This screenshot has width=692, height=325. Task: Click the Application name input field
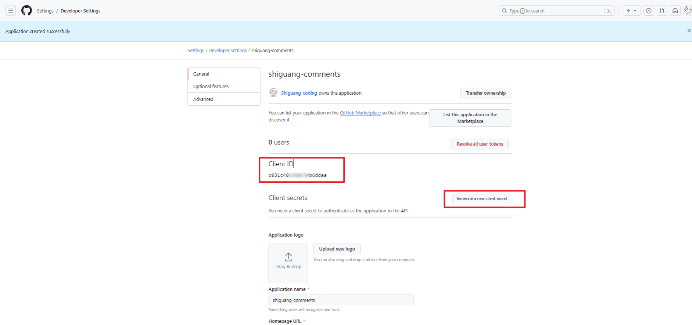pyautogui.click(x=341, y=300)
